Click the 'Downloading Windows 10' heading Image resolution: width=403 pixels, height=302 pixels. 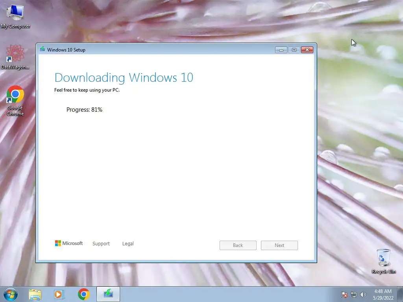pos(124,77)
